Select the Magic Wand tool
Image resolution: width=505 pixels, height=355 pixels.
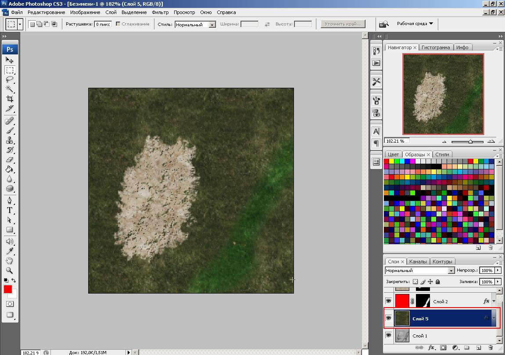10,90
